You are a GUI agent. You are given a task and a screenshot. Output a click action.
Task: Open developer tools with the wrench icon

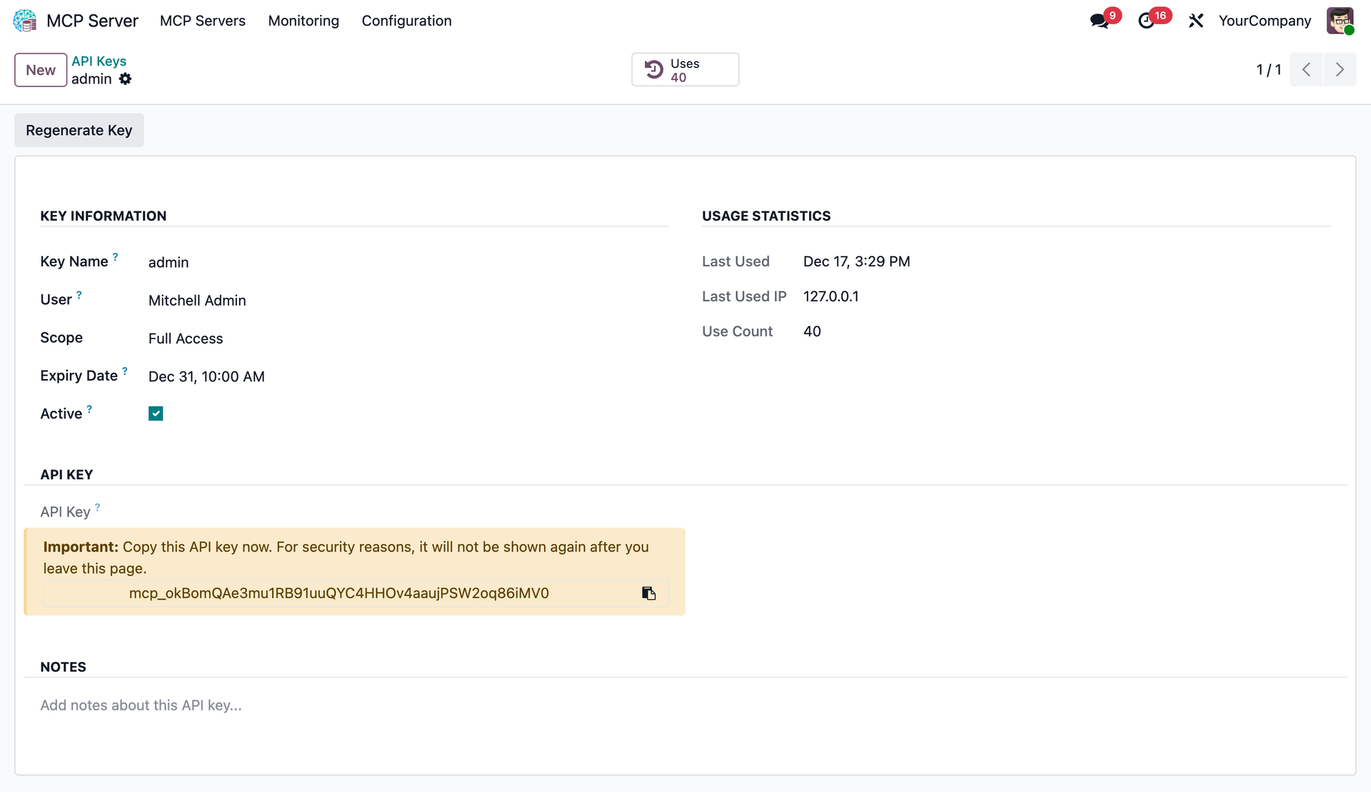[1196, 21]
